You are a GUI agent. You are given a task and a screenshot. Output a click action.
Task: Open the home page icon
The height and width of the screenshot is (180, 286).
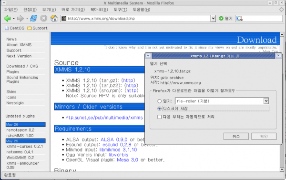tap(54, 18)
